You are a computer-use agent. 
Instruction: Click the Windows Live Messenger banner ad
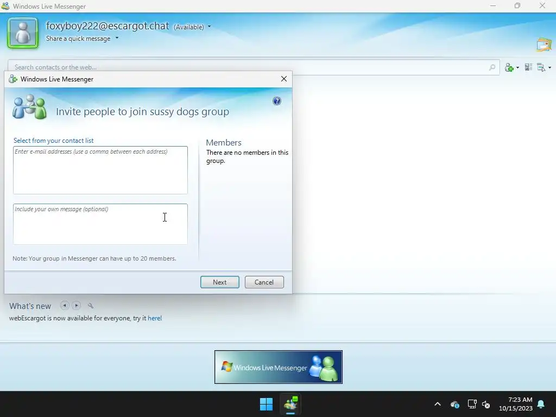279,367
